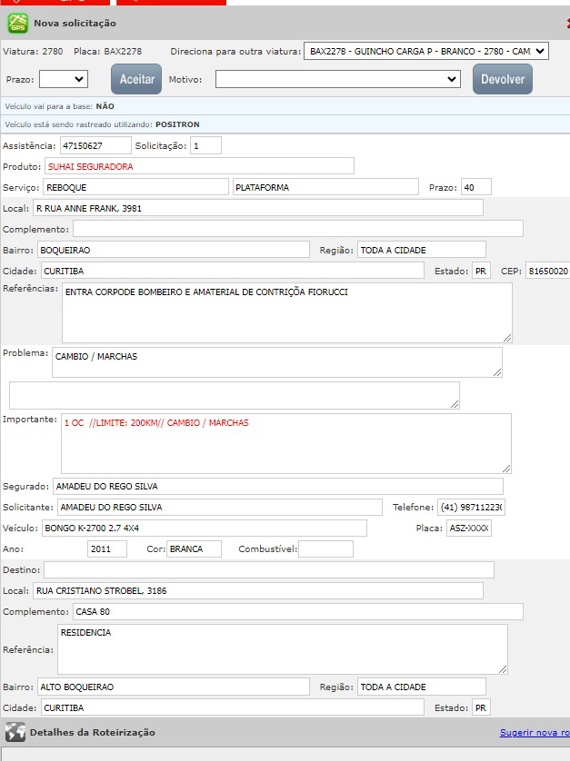
Task: Click the CEP field
Action: click(x=546, y=271)
